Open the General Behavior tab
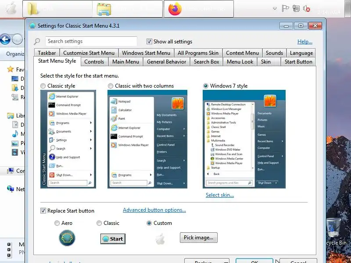The width and height of the screenshot is (351, 263). coord(167,62)
